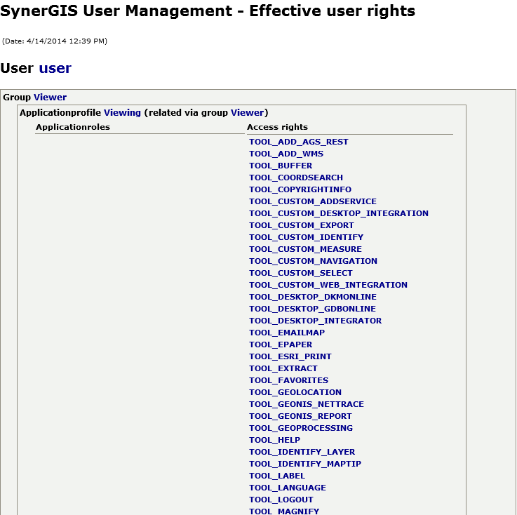Viewport: 517px width, 515px height.
Task: Open TOOL_DESKTOP_DKMONLINE link
Action: (313, 297)
